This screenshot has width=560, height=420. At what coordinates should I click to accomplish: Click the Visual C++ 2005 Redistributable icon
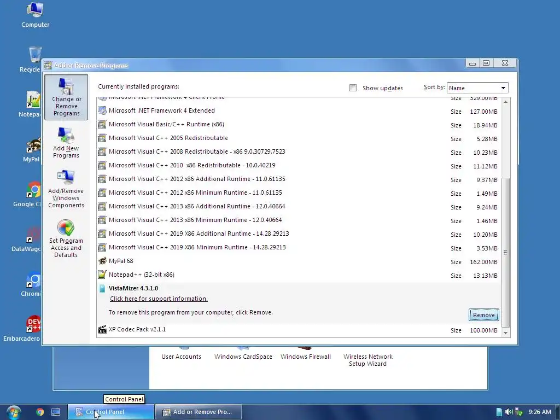click(102, 138)
